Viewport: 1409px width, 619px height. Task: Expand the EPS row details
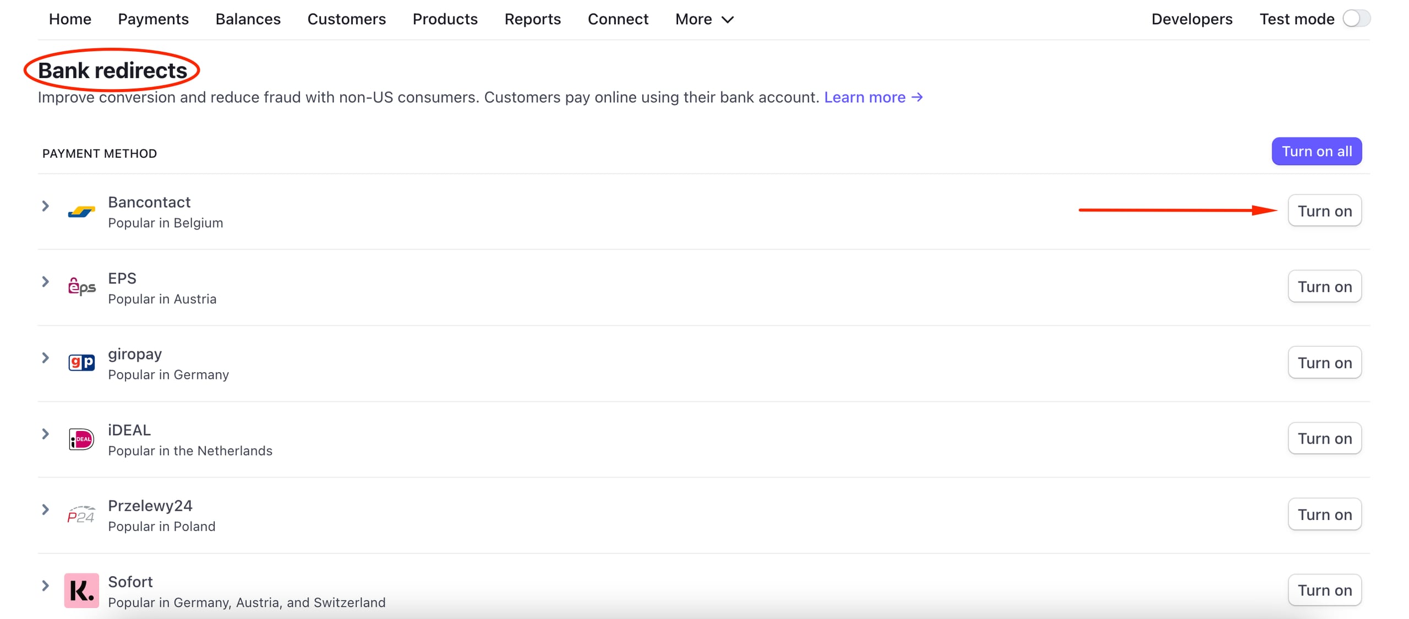pyautogui.click(x=45, y=281)
